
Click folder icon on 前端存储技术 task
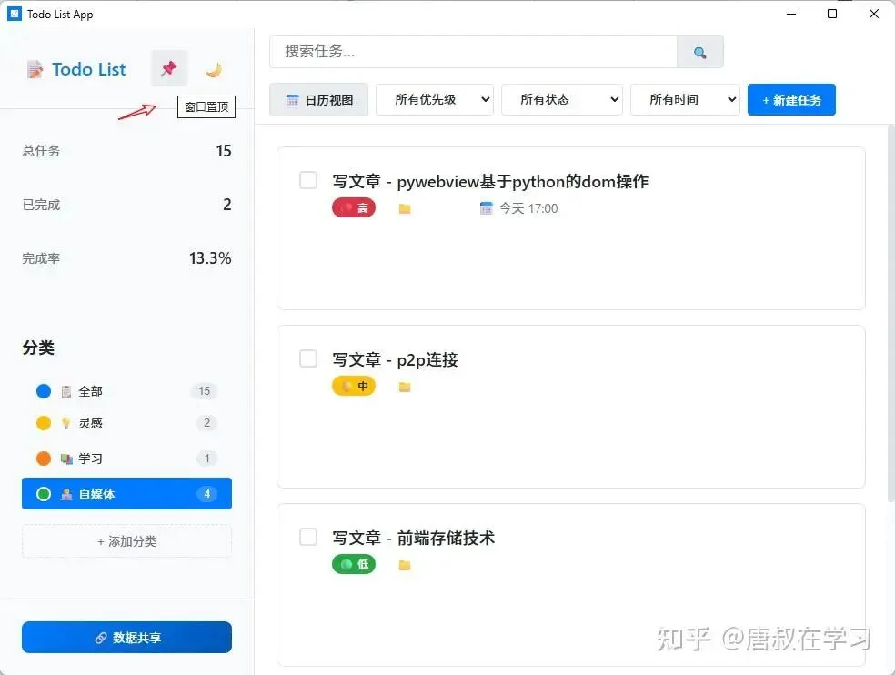point(405,565)
